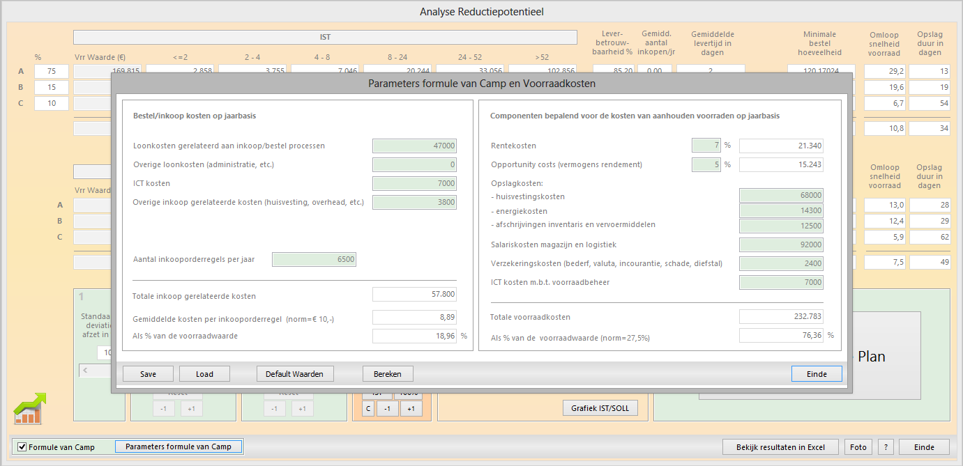The image size is (963, 466).
Task: Select the Rentekosten percentage field
Action: pos(706,146)
